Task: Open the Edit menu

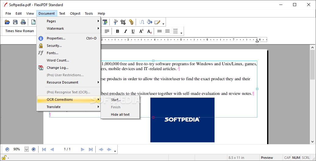Action: coord(19,13)
